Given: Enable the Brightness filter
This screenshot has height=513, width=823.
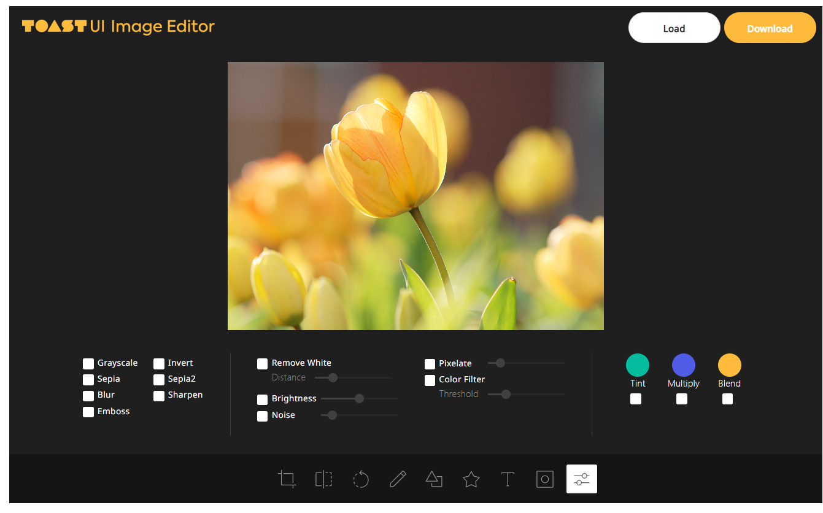Looking at the screenshot, I should [262, 399].
